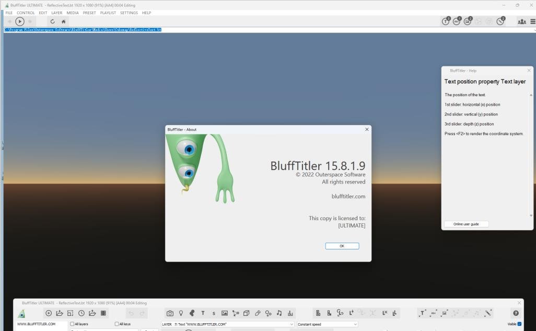Open the PRESET menu

[89, 13]
